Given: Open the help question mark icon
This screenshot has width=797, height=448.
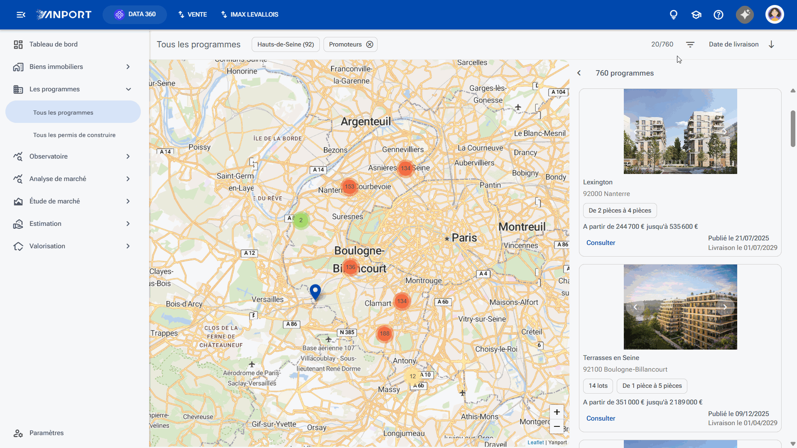Looking at the screenshot, I should pyautogui.click(x=719, y=15).
